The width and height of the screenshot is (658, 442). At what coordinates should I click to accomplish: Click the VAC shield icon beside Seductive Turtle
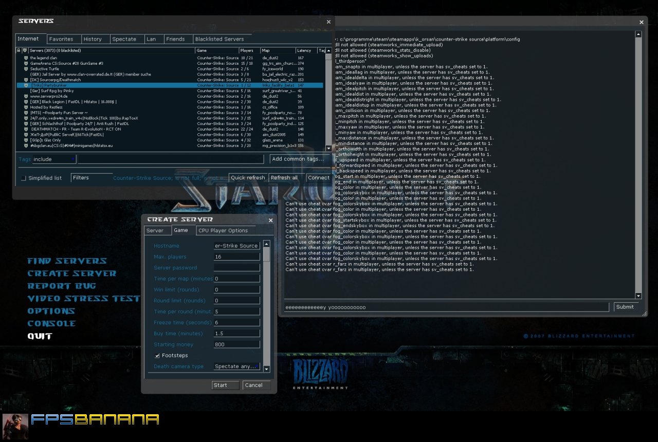tap(27, 68)
